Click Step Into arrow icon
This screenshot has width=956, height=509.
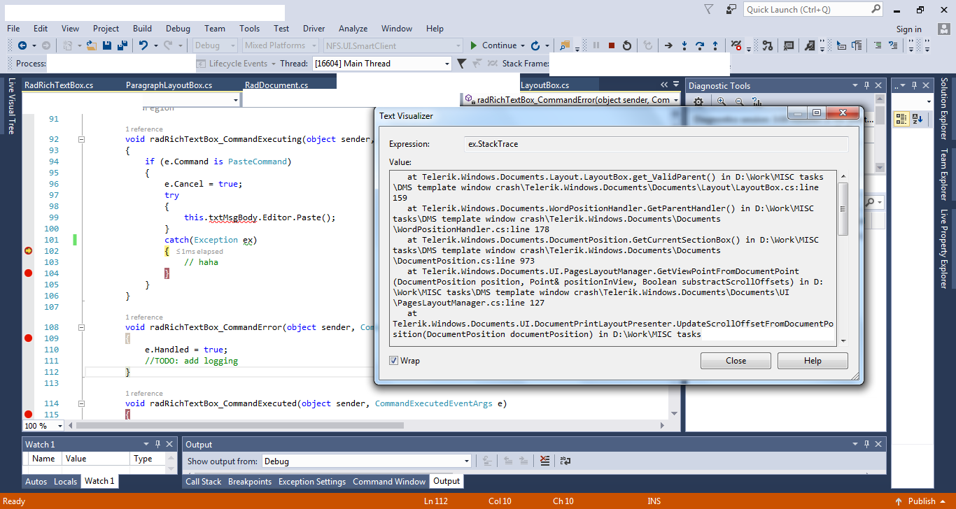(684, 45)
